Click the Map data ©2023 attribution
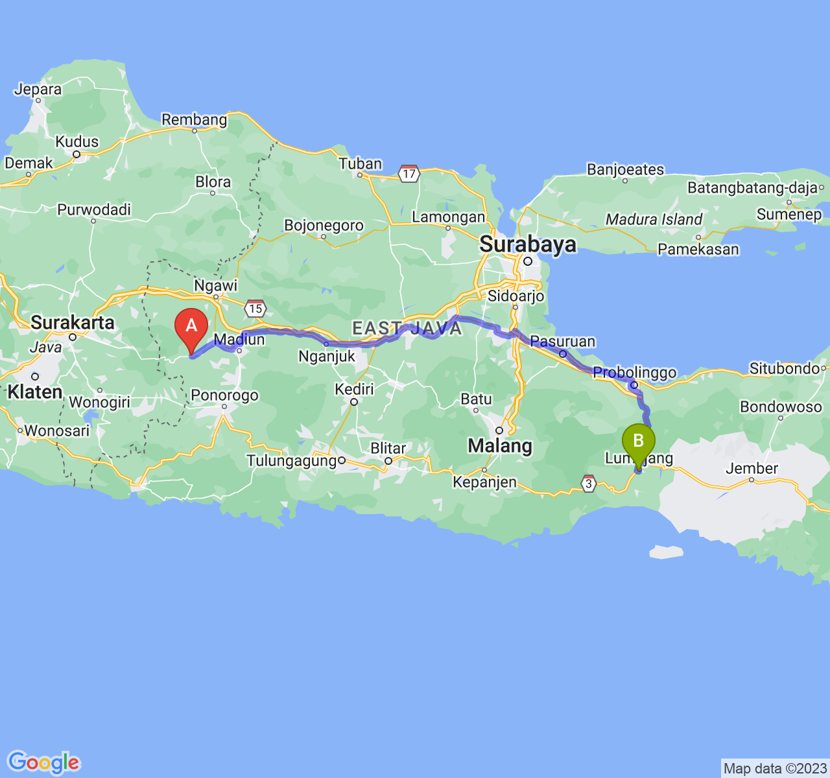Viewport: 830px width, 778px height. (x=775, y=769)
